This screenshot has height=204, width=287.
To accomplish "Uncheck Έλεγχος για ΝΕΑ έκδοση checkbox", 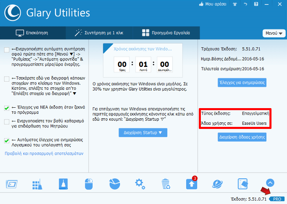I will pos(7,108).
